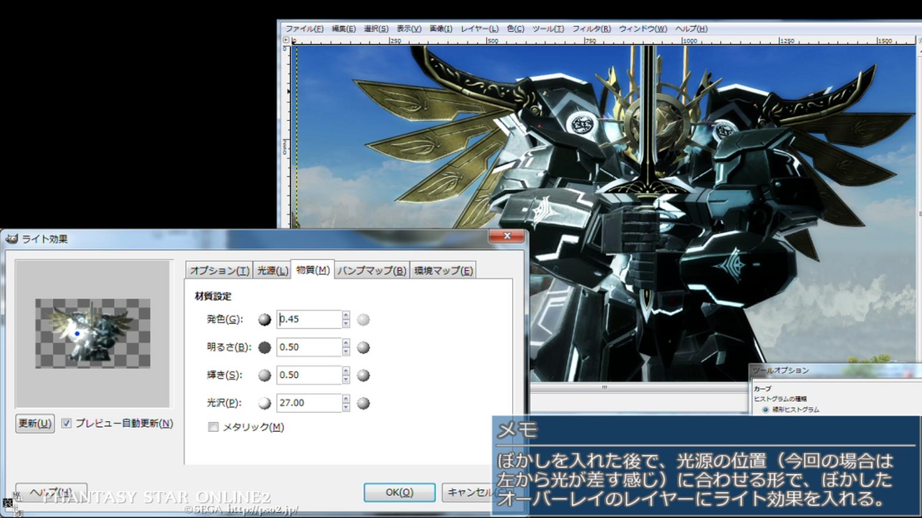The image size is (922, 518).
Task: Switch to the 環境マップ(E) tab
Action: tap(443, 270)
